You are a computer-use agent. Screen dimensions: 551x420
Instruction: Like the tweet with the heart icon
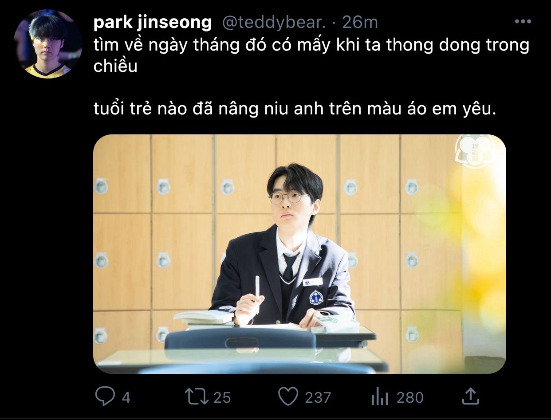288,396
